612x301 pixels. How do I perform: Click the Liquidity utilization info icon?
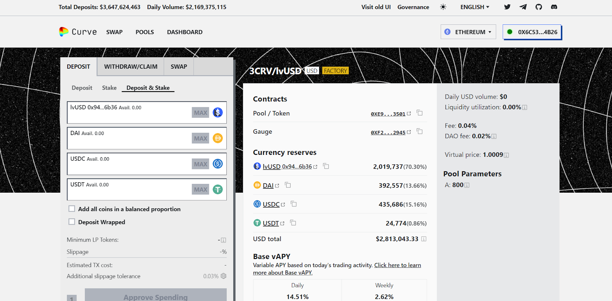tap(525, 108)
